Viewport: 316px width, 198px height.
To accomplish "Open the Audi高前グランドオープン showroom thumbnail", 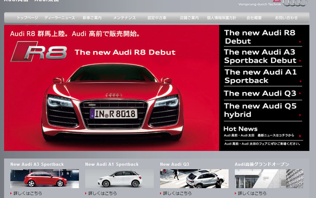I will 269,179.
